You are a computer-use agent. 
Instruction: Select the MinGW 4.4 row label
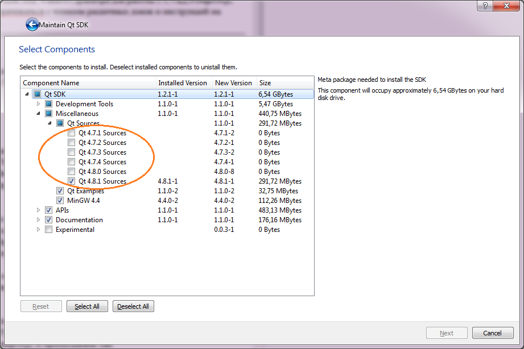[84, 201]
